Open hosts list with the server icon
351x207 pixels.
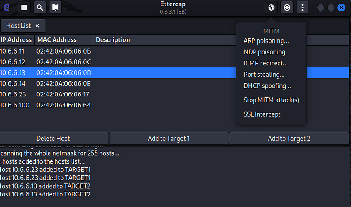[55, 7]
